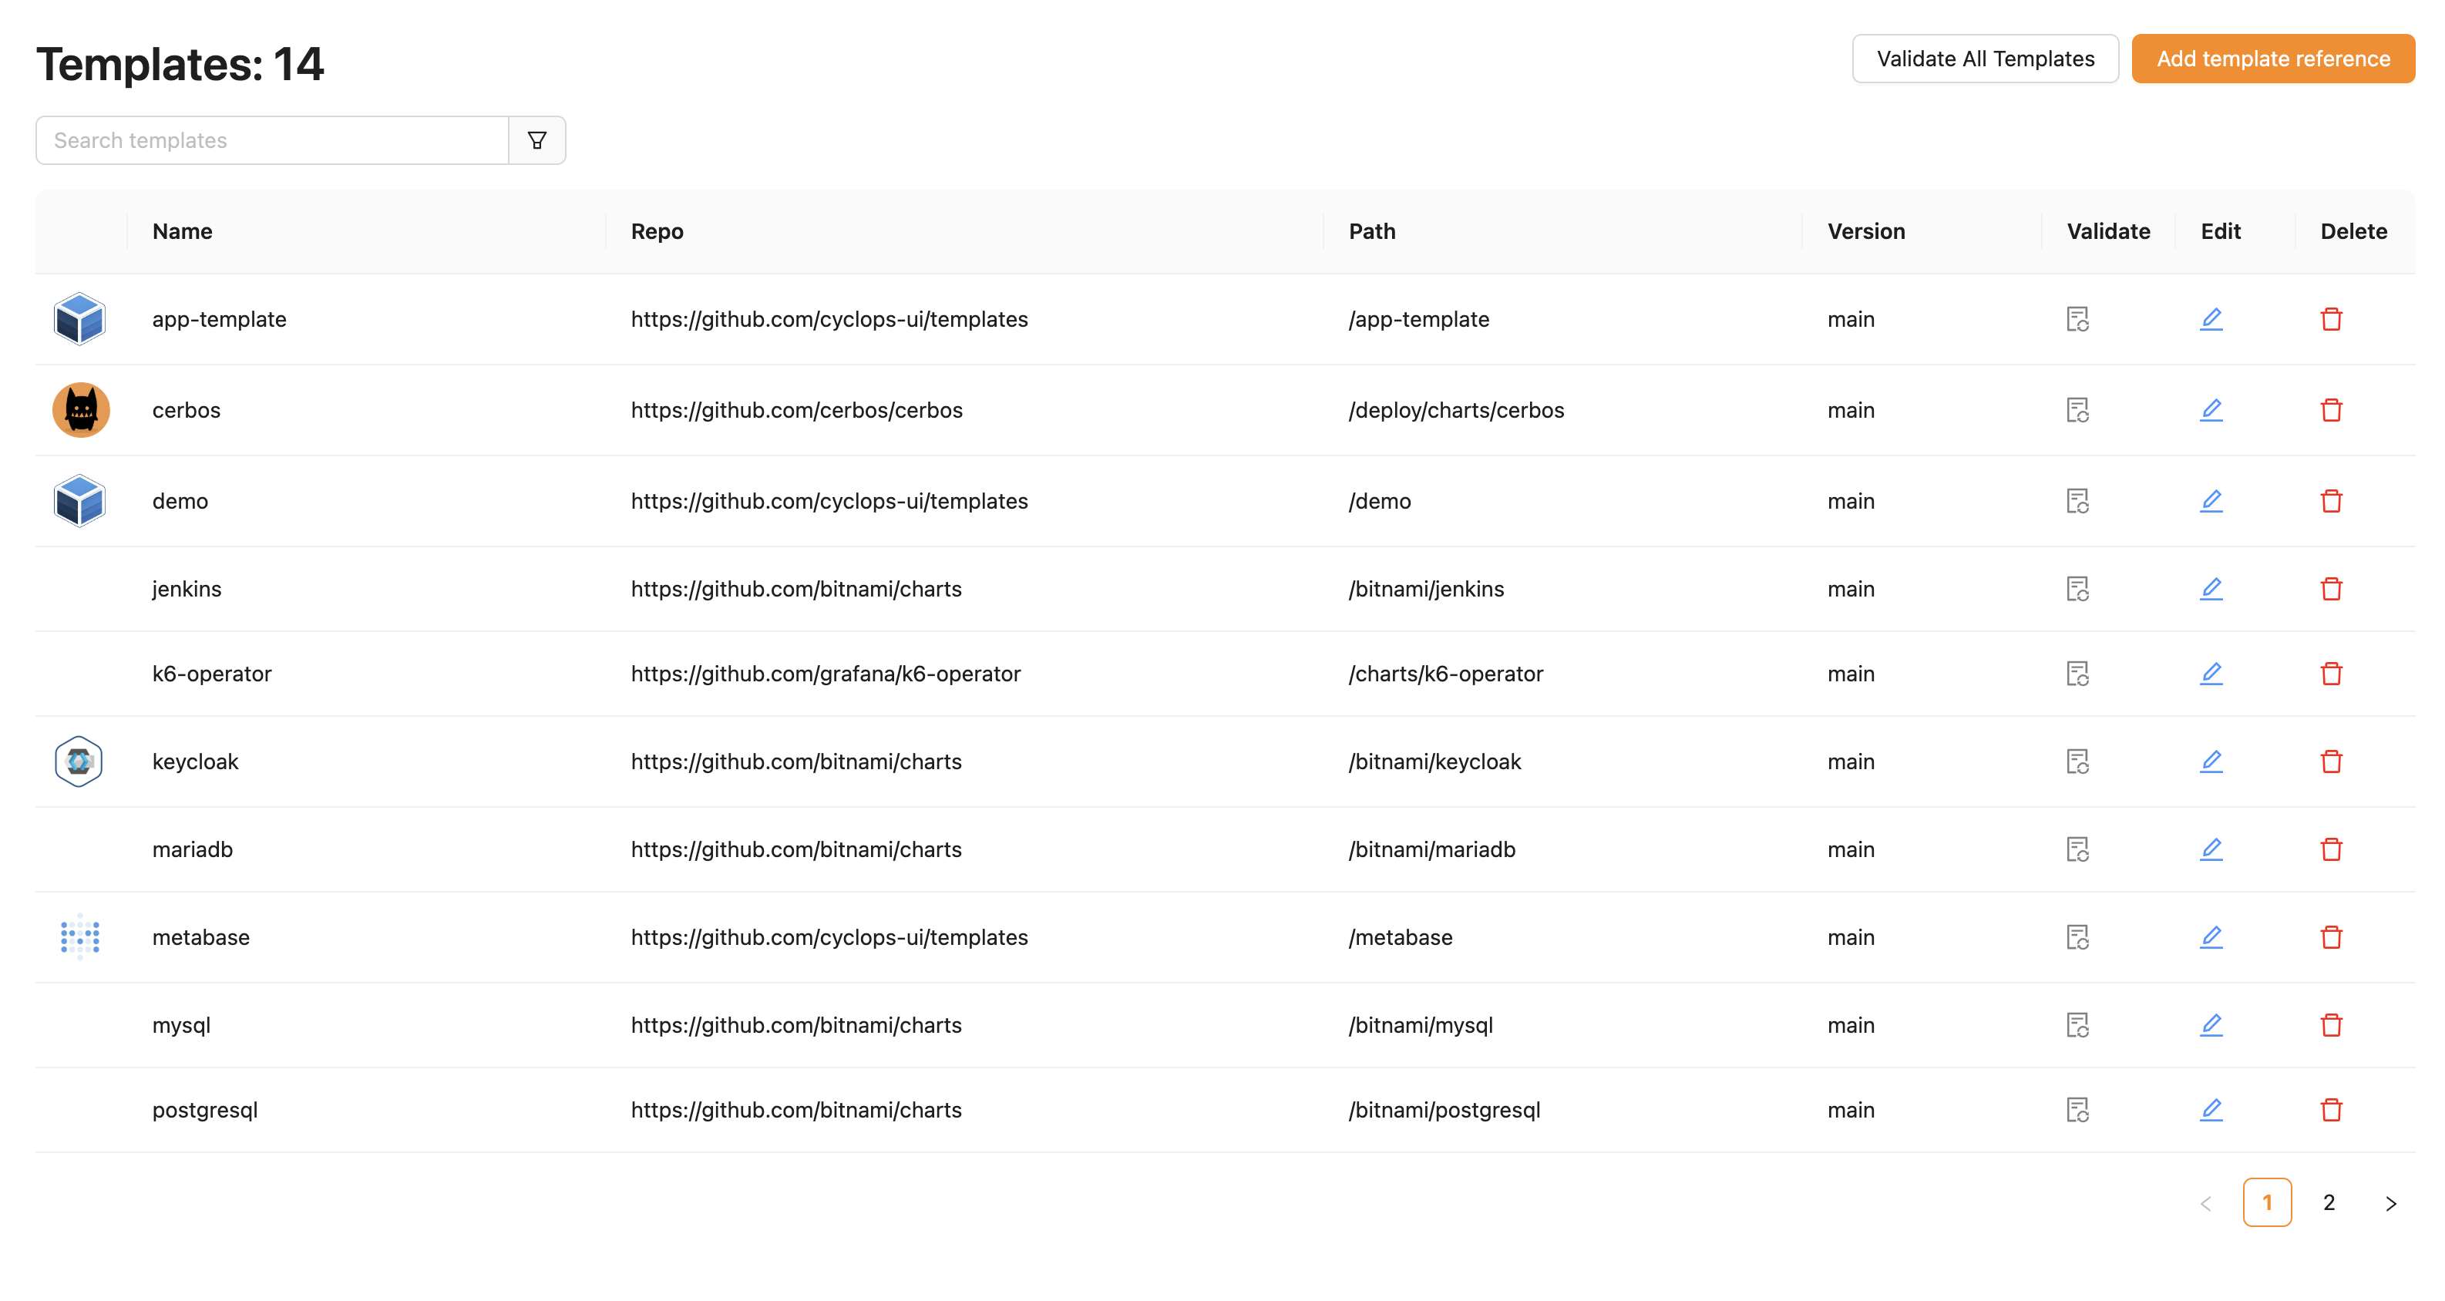Open the template filter options
Viewport: 2445px width, 1301px height.
(537, 140)
